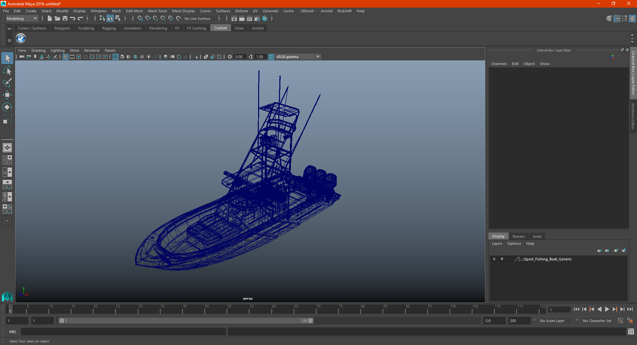Choose the Paint selection tool
Viewport: 637px width, 345px height.
[7, 83]
